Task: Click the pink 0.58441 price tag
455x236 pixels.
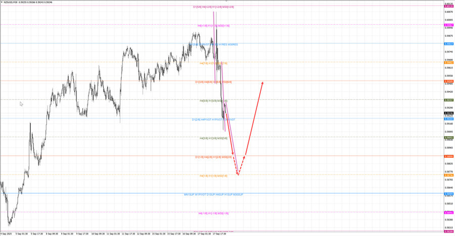Action: [448, 212]
